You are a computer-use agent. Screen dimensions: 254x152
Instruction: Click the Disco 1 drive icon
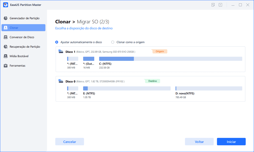tap(61, 52)
